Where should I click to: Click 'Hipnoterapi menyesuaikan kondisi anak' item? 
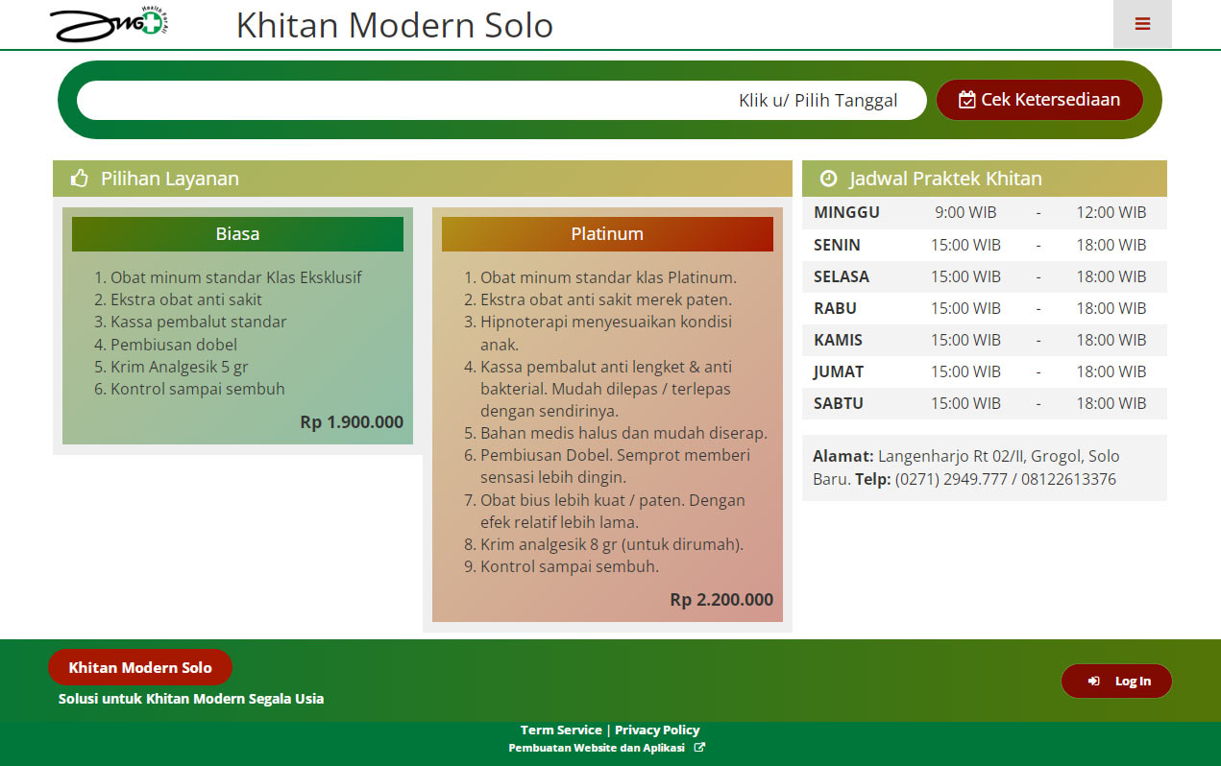point(606,333)
